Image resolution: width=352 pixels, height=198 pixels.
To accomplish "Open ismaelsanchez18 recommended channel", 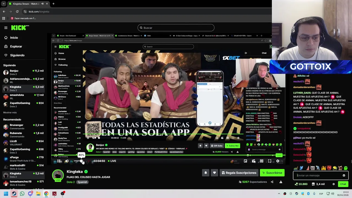I will (23, 183).
